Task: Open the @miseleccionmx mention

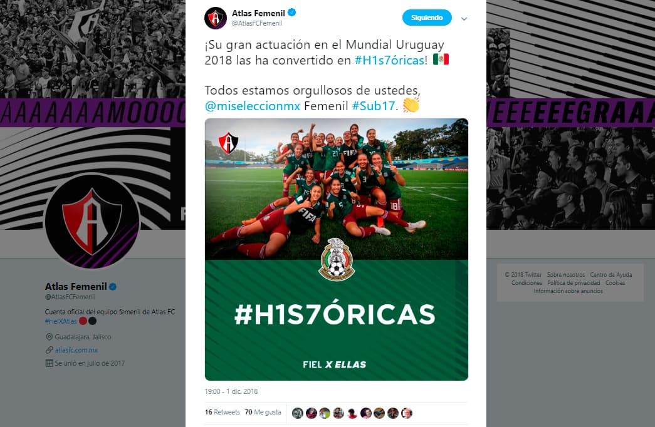Action: pos(253,106)
